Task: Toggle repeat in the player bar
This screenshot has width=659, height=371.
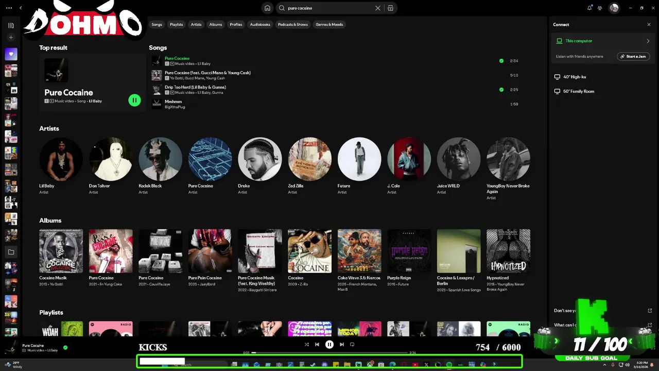Action: tap(352, 345)
